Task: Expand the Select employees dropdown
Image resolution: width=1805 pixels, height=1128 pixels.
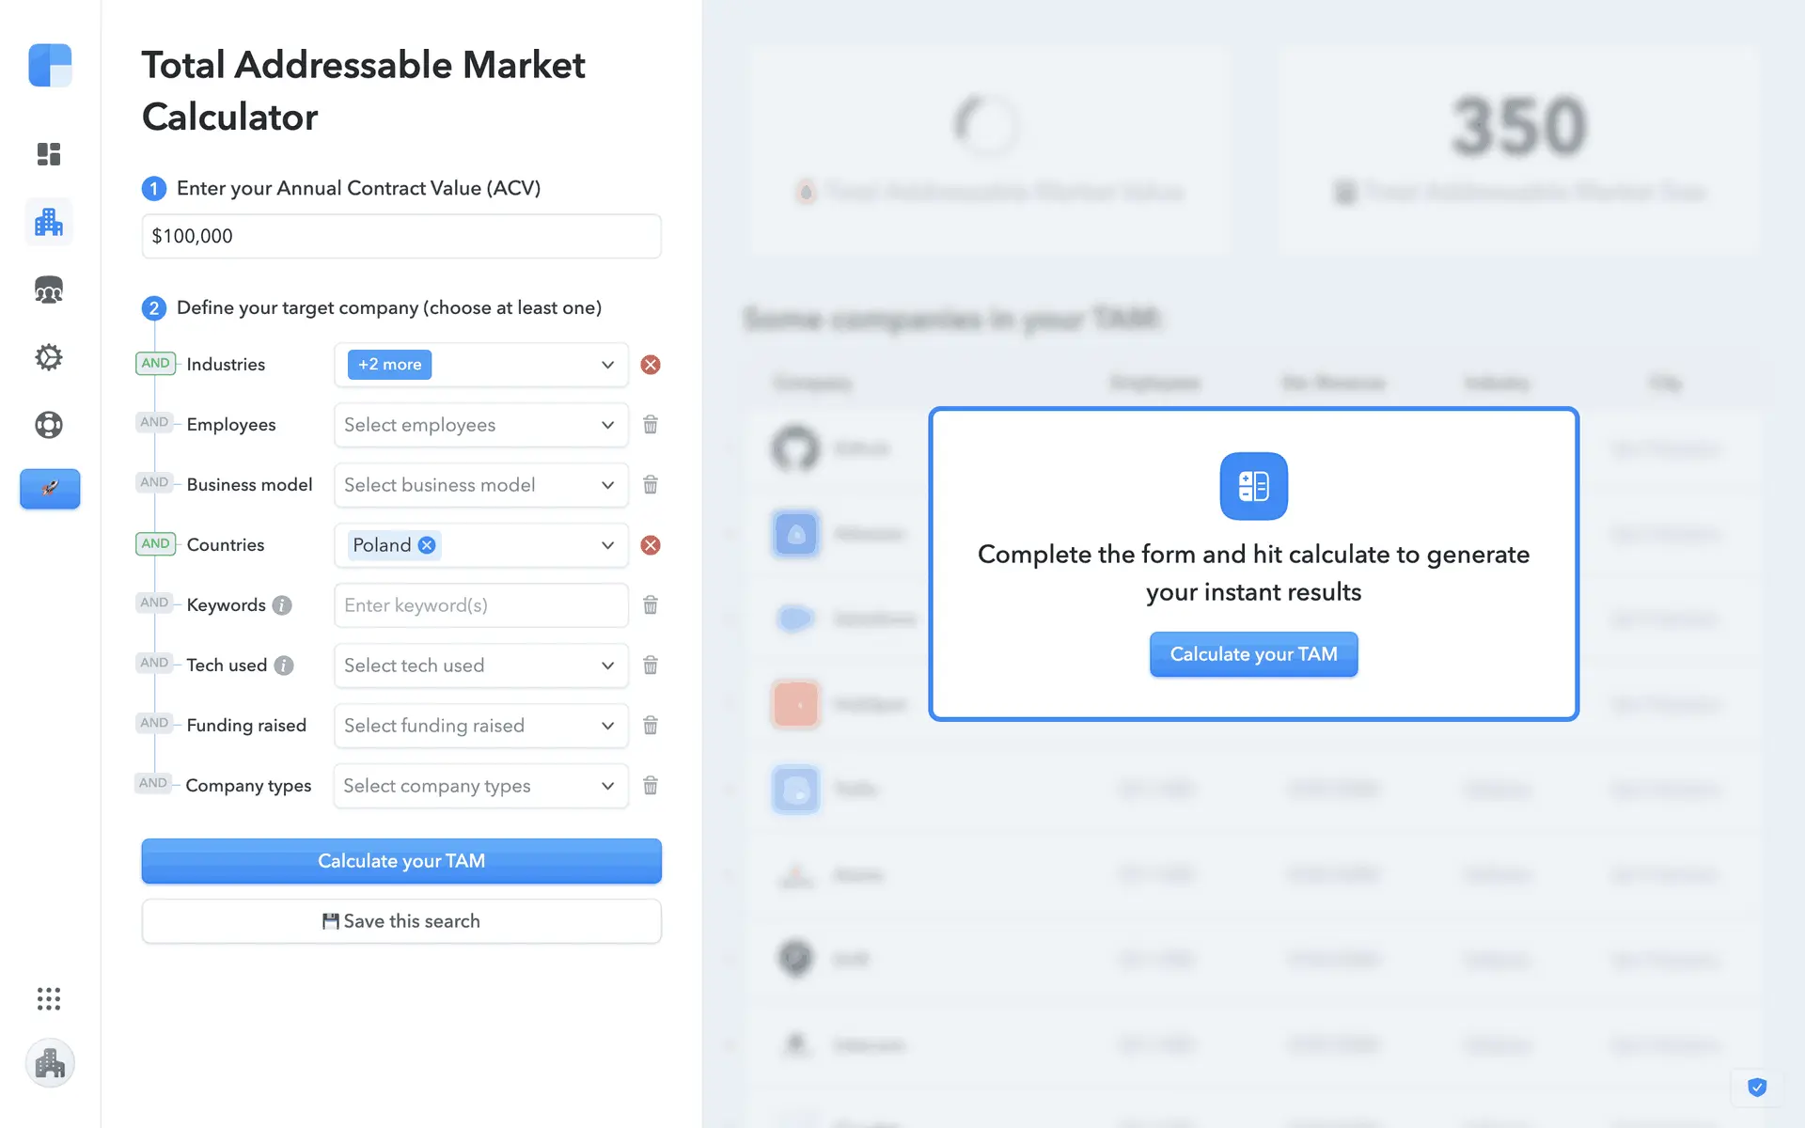Action: coord(480,425)
